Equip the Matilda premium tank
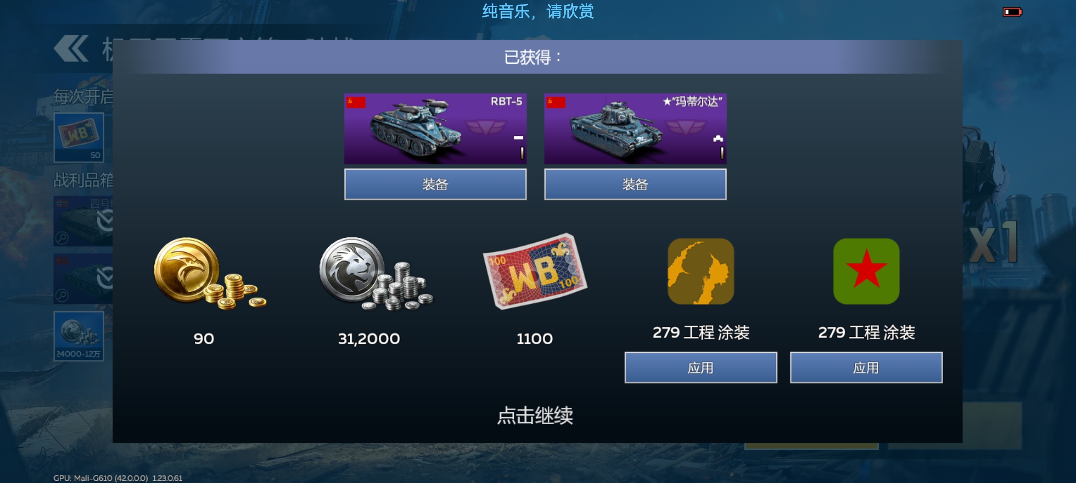The width and height of the screenshot is (1076, 483). coord(635,184)
